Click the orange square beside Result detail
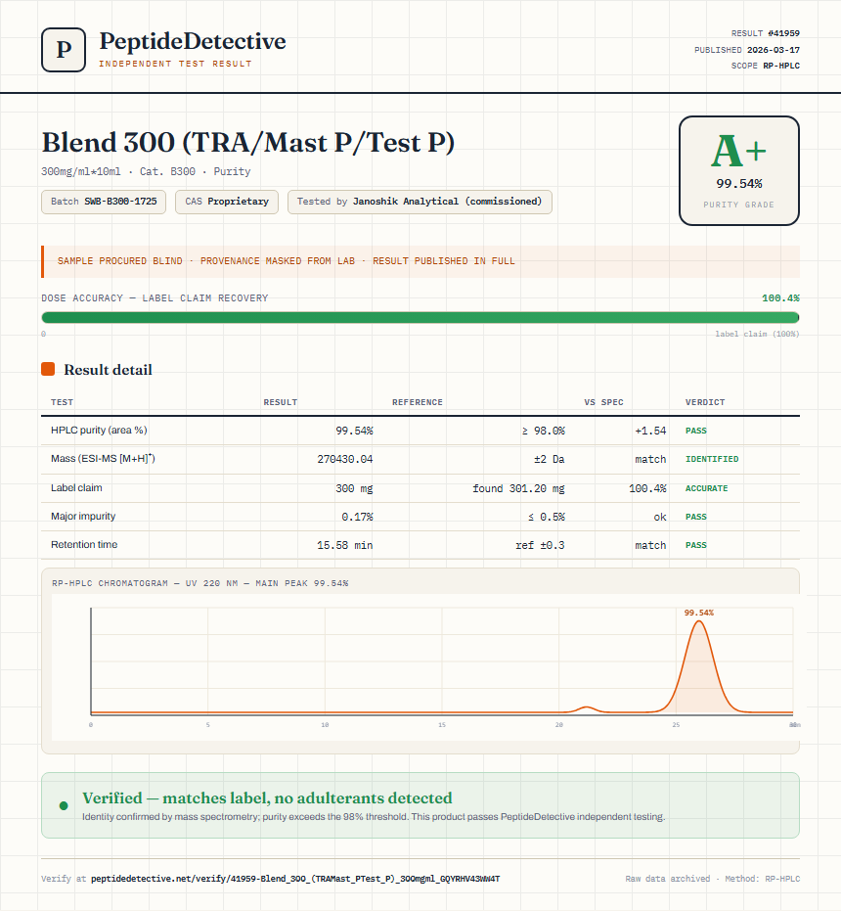Screen dimensions: 841x911 coord(48,369)
